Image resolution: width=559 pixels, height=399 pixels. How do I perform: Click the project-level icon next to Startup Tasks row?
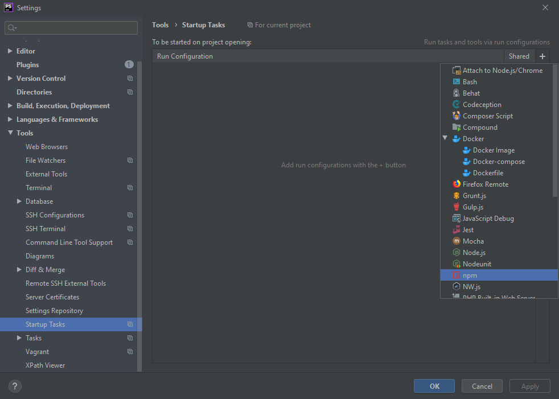click(130, 324)
